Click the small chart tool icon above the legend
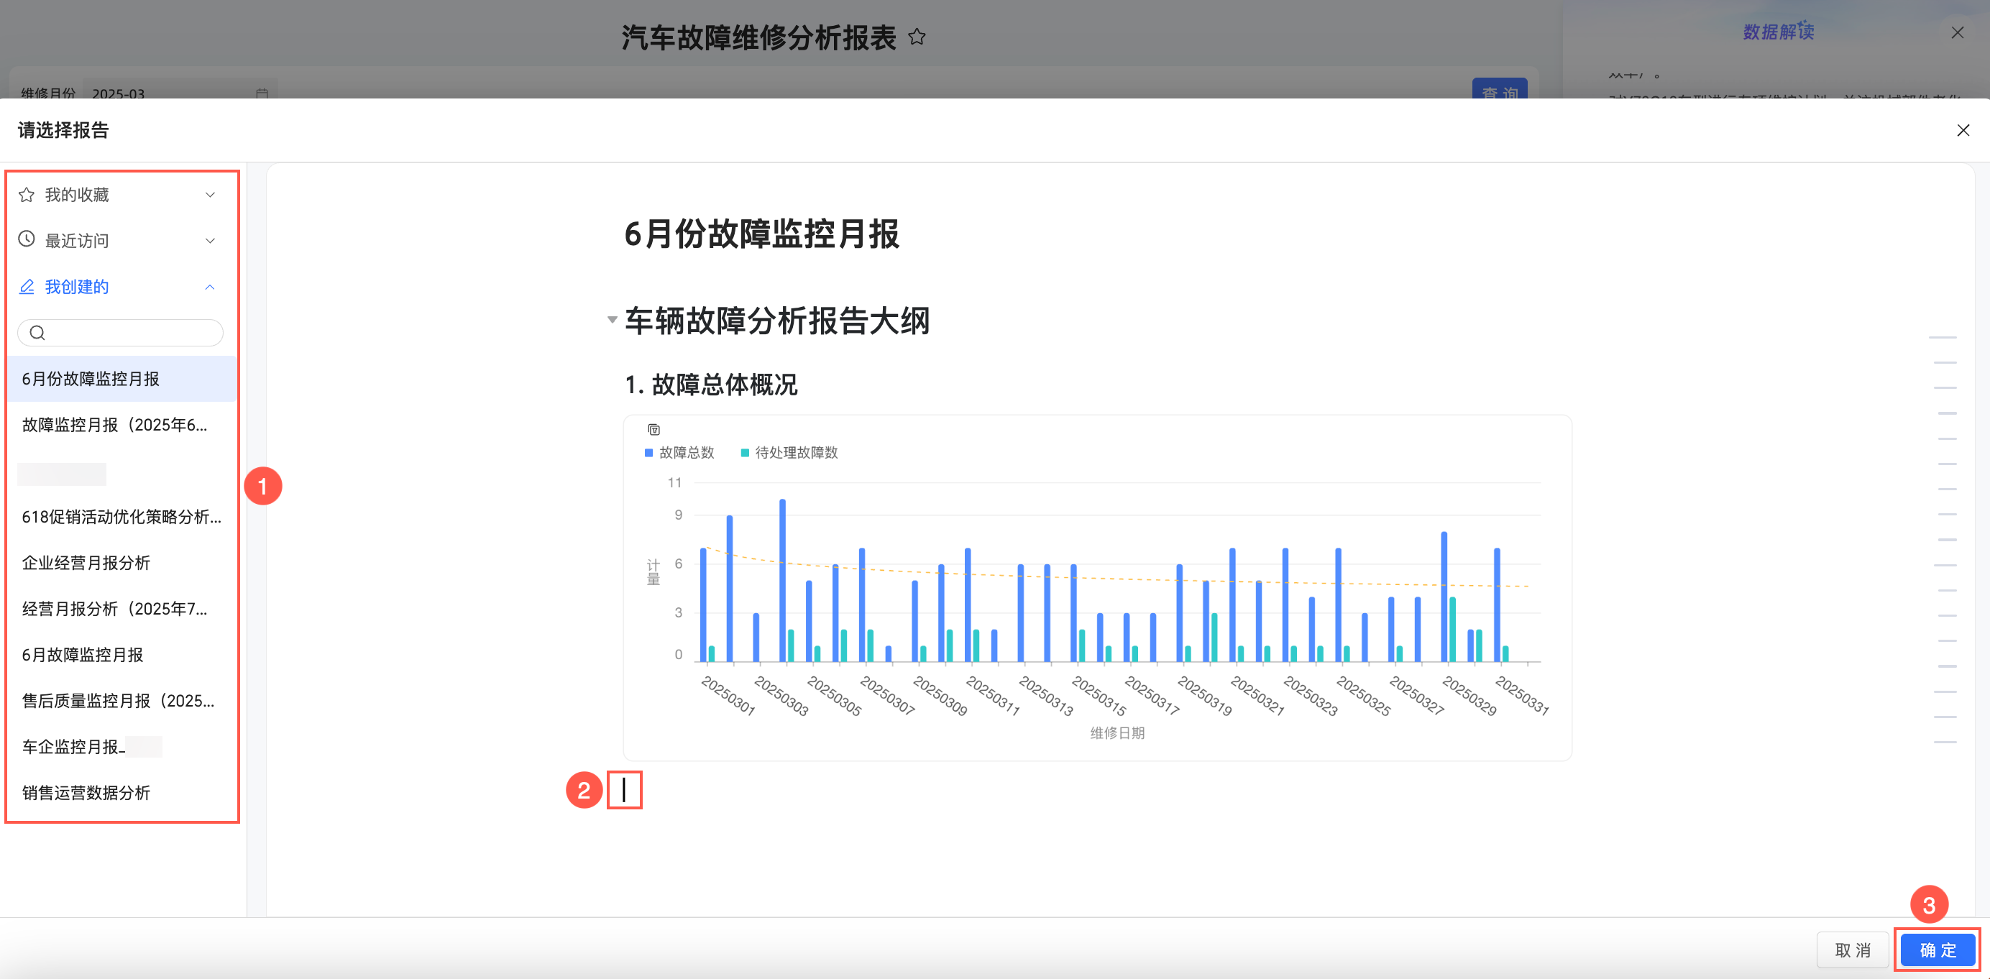Screen dimensions: 1990x979 tap(654, 429)
